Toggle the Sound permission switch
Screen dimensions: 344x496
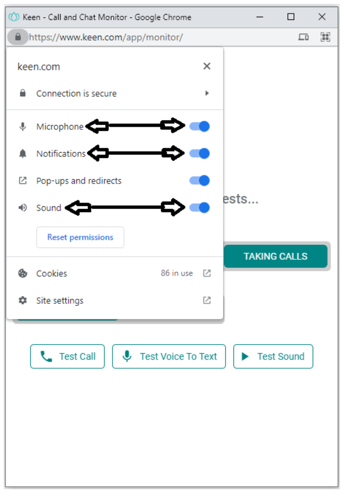click(199, 207)
